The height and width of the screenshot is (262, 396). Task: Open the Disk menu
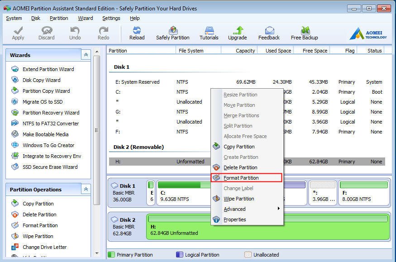pos(36,18)
